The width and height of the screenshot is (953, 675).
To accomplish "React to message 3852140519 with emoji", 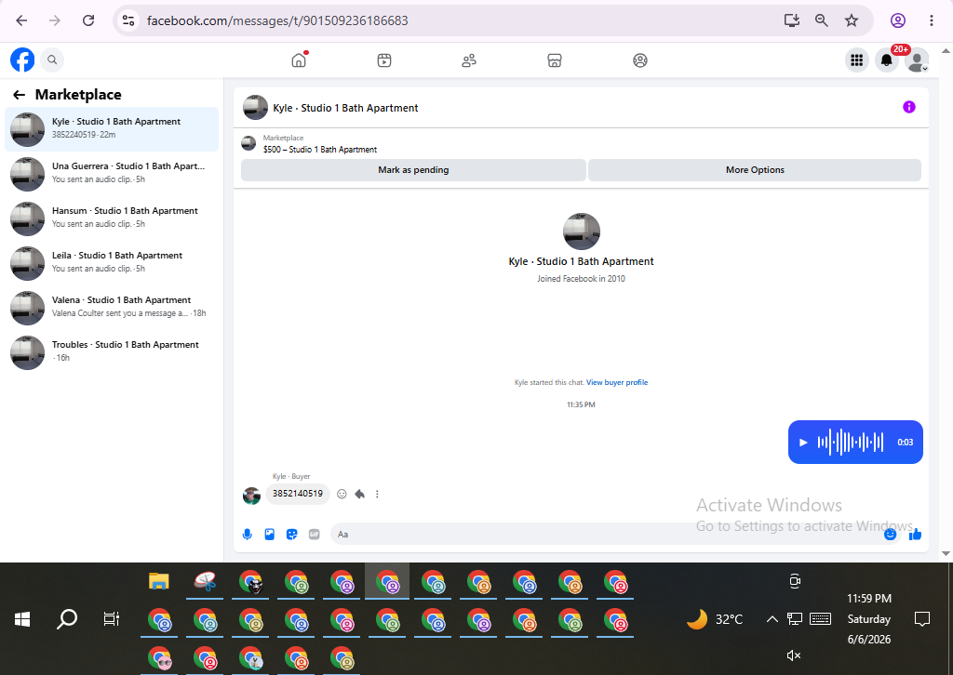I will 342,494.
